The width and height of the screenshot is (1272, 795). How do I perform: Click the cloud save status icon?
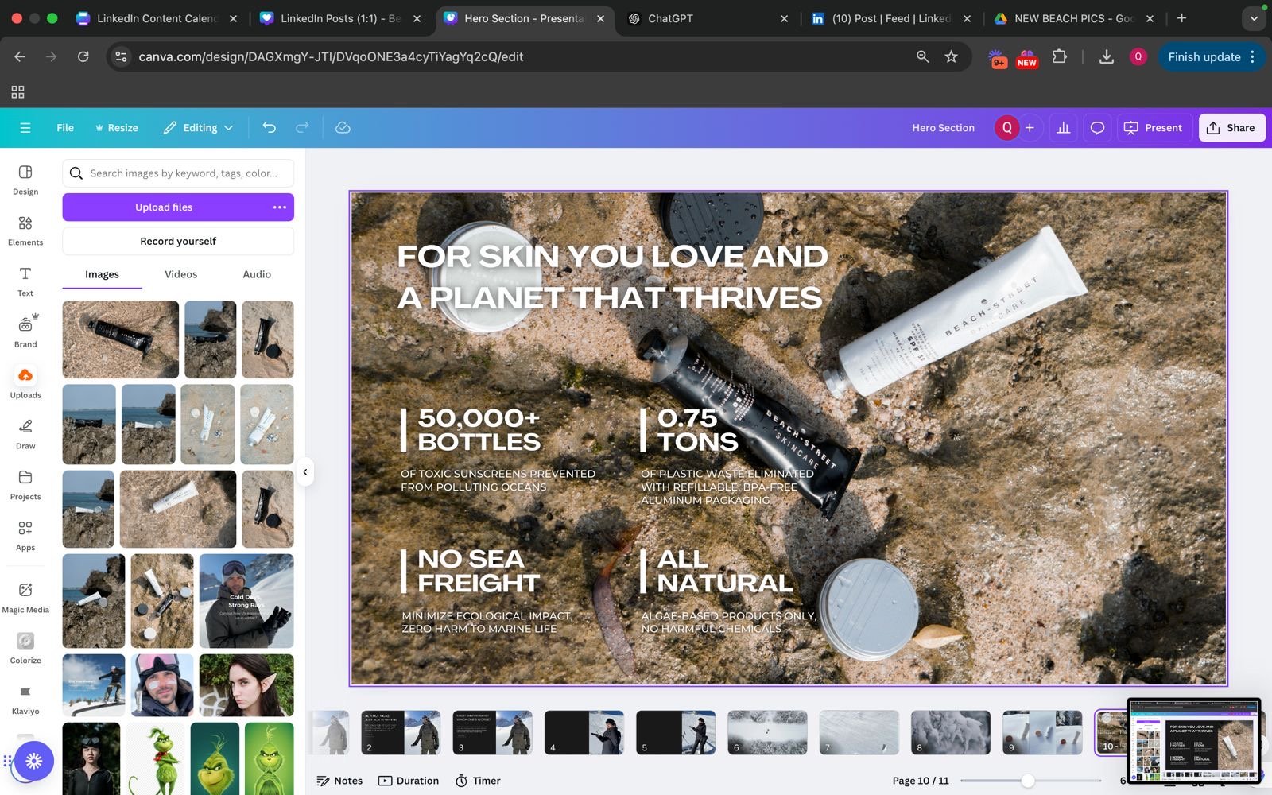point(343,127)
